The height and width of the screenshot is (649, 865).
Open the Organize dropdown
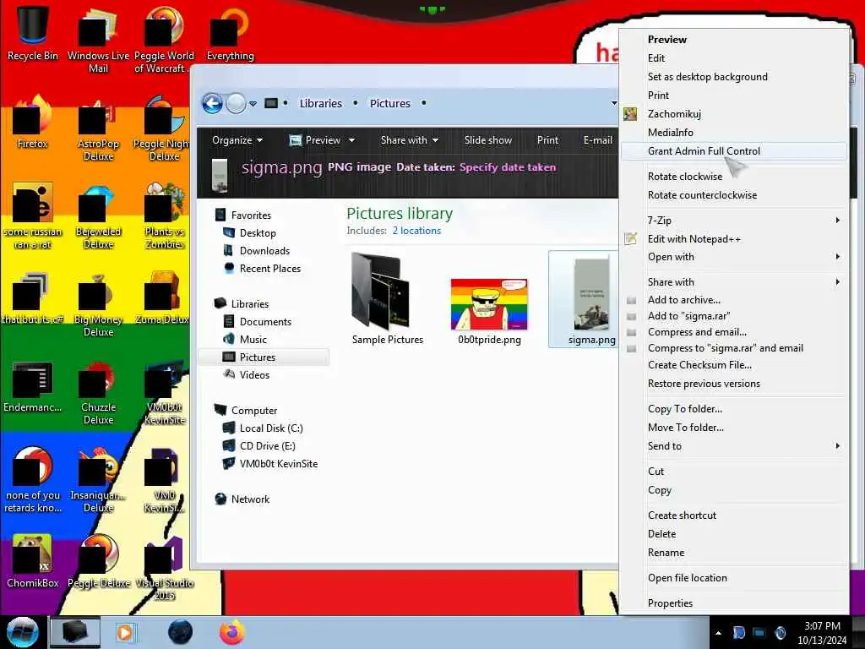pos(237,140)
